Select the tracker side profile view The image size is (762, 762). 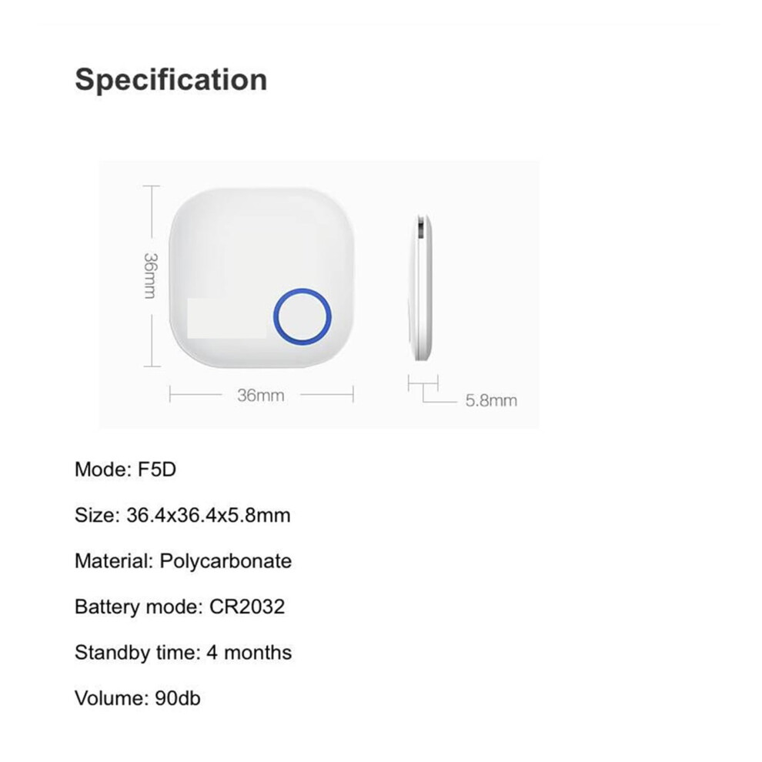[421, 287]
